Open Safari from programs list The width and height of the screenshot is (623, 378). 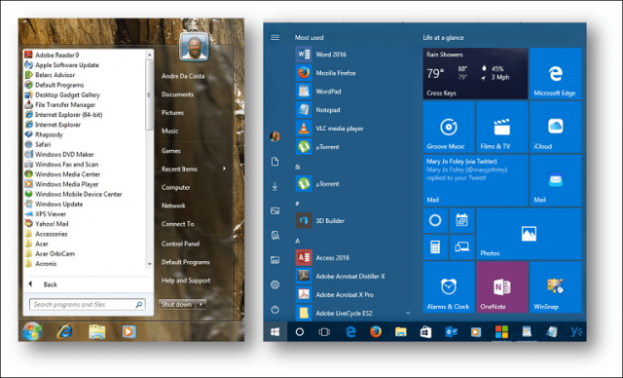click(38, 144)
